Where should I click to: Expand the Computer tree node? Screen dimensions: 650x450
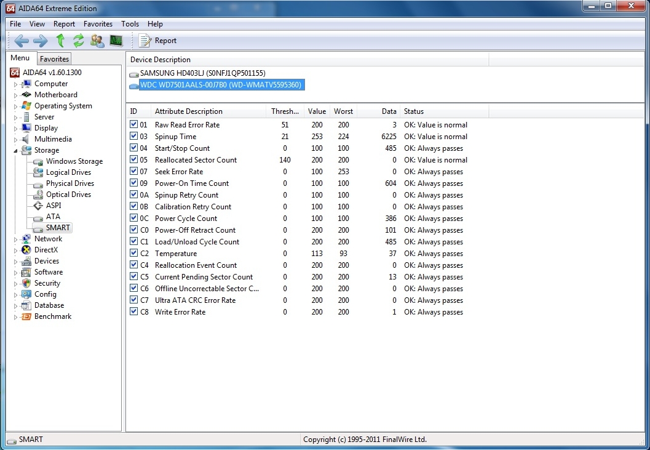point(16,84)
